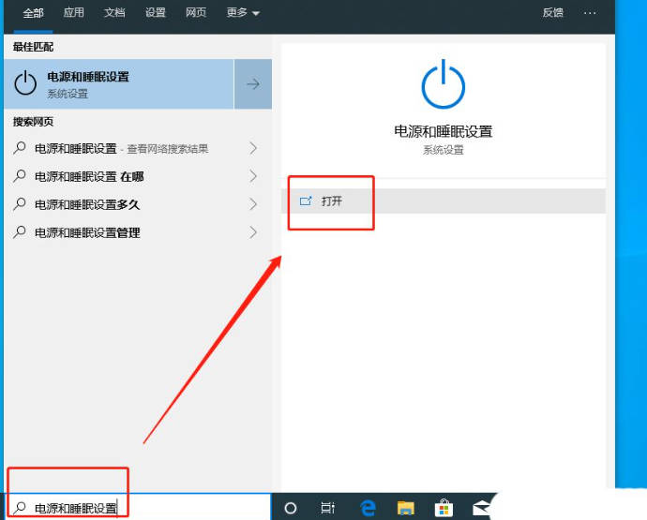Open the 更多 dropdown menu
Viewport: 647px width, 520px height.
click(x=243, y=13)
